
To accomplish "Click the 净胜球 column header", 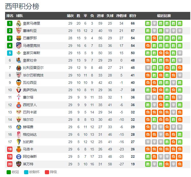I will [121, 16].
